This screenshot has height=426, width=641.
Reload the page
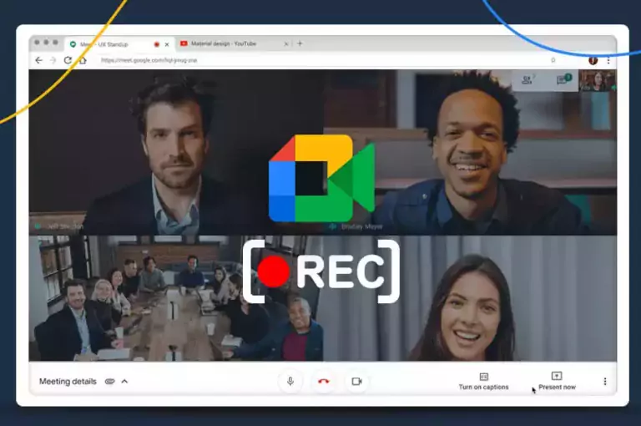click(68, 61)
